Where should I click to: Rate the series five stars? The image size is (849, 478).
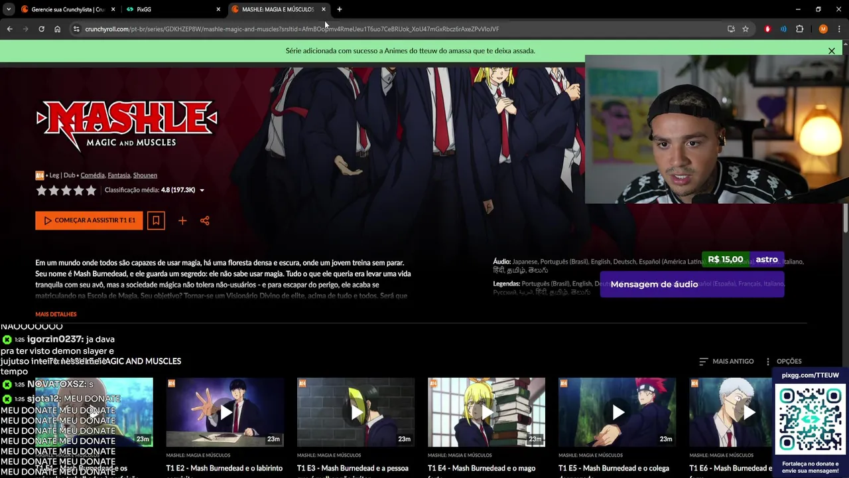[91, 191]
